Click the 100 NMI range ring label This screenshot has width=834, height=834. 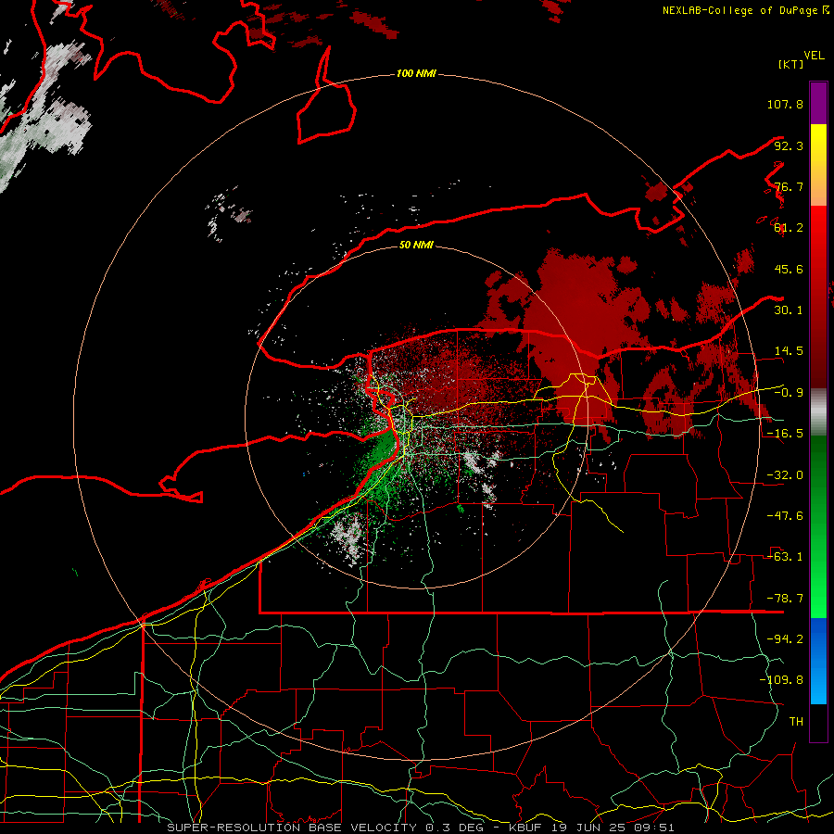(416, 73)
